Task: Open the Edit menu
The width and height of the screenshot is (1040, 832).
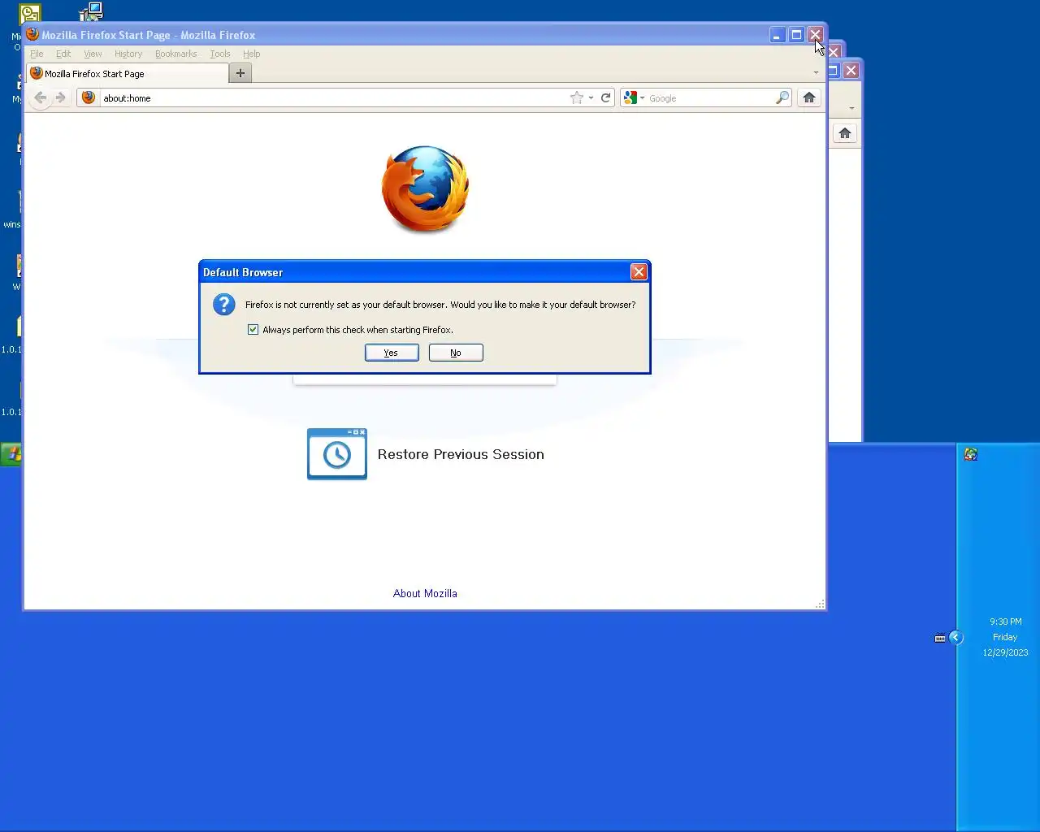Action: pyautogui.click(x=63, y=54)
